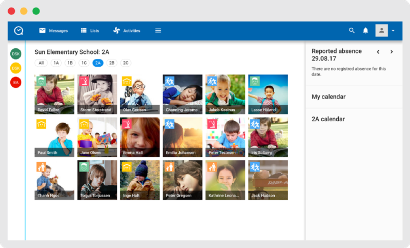Go to next reported absence date
This screenshot has height=248, width=410.
coord(391,52)
